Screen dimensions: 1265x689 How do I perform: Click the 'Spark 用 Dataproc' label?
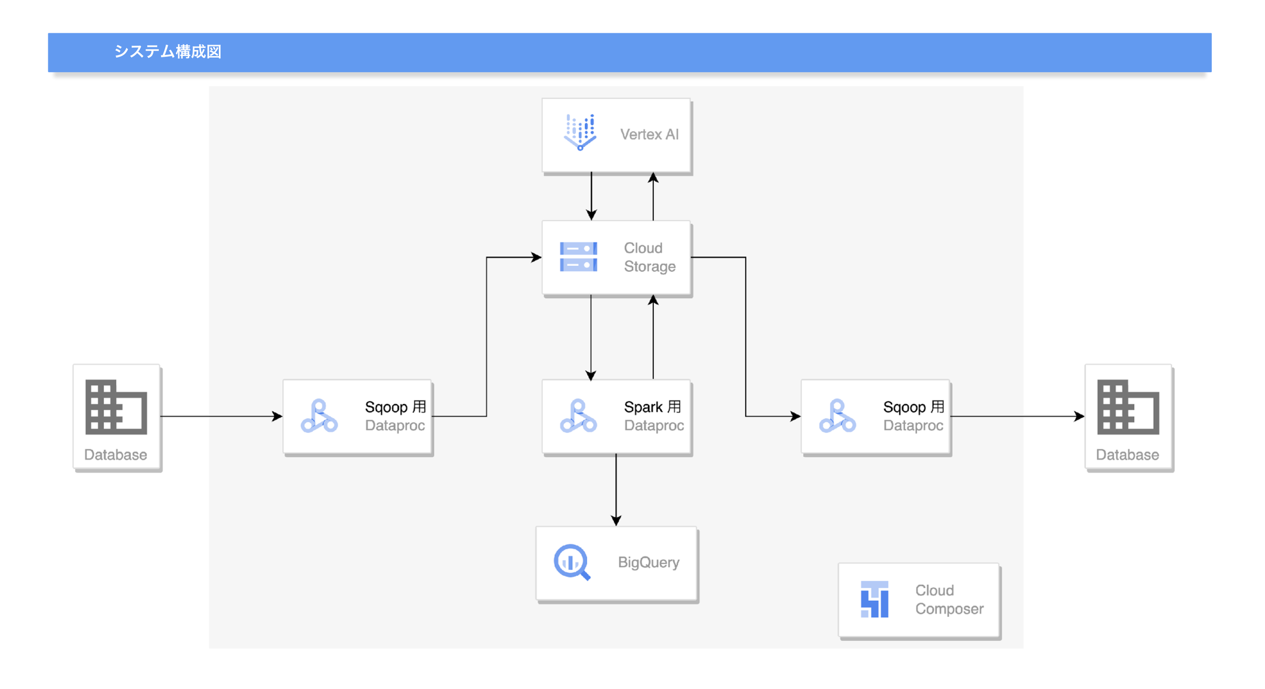point(653,416)
